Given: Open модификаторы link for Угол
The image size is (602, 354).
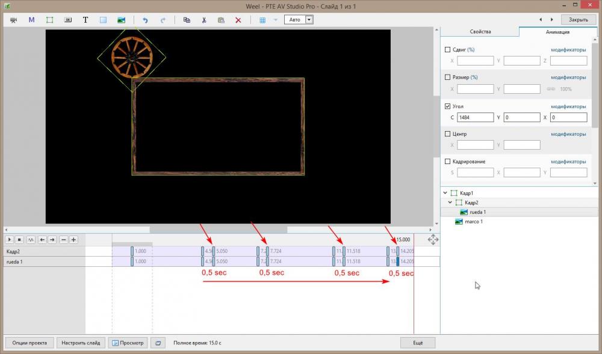Looking at the screenshot, I should [x=568, y=106].
